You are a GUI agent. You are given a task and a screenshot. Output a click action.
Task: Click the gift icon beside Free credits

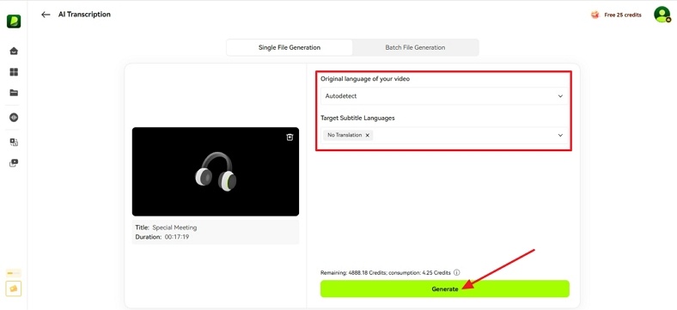595,15
